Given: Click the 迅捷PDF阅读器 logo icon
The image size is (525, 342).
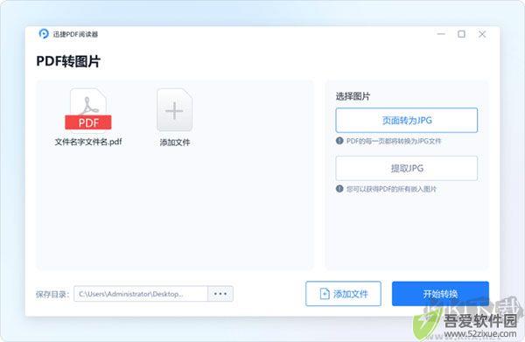Looking at the screenshot, I should point(44,34).
